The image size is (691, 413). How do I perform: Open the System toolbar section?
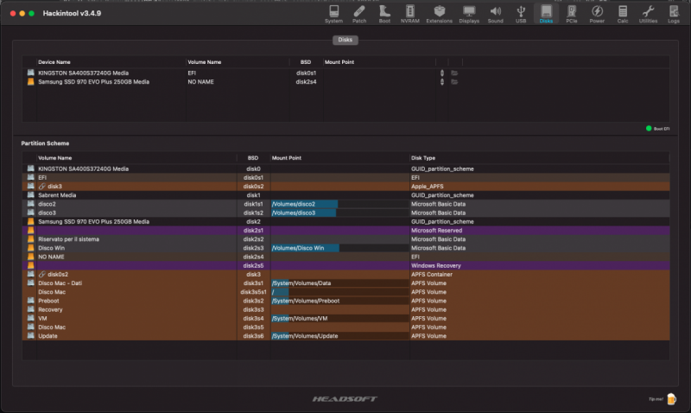(333, 13)
